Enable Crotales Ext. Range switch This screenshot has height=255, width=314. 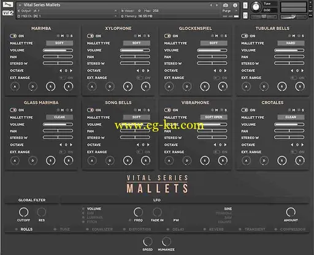pos(294,152)
